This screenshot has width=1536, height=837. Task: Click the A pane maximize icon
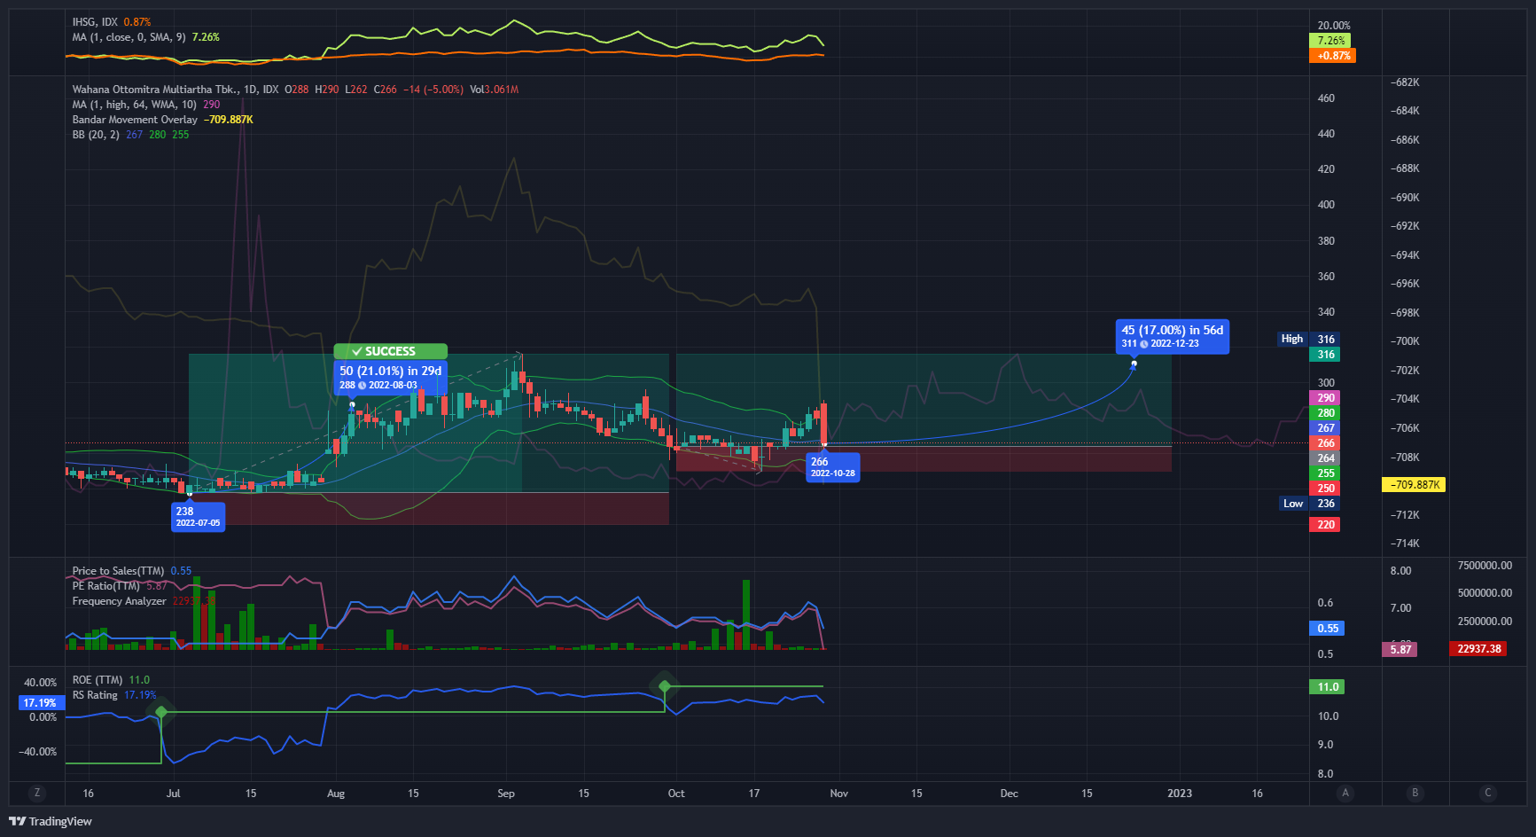point(1345,793)
